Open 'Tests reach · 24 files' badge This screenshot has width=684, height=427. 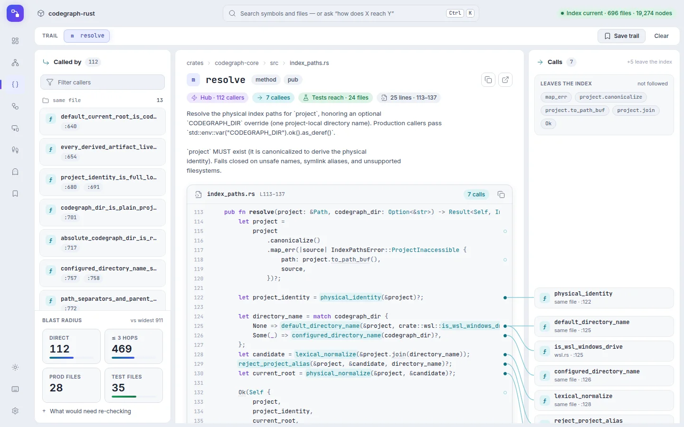pyautogui.click(x=335, y=98)
